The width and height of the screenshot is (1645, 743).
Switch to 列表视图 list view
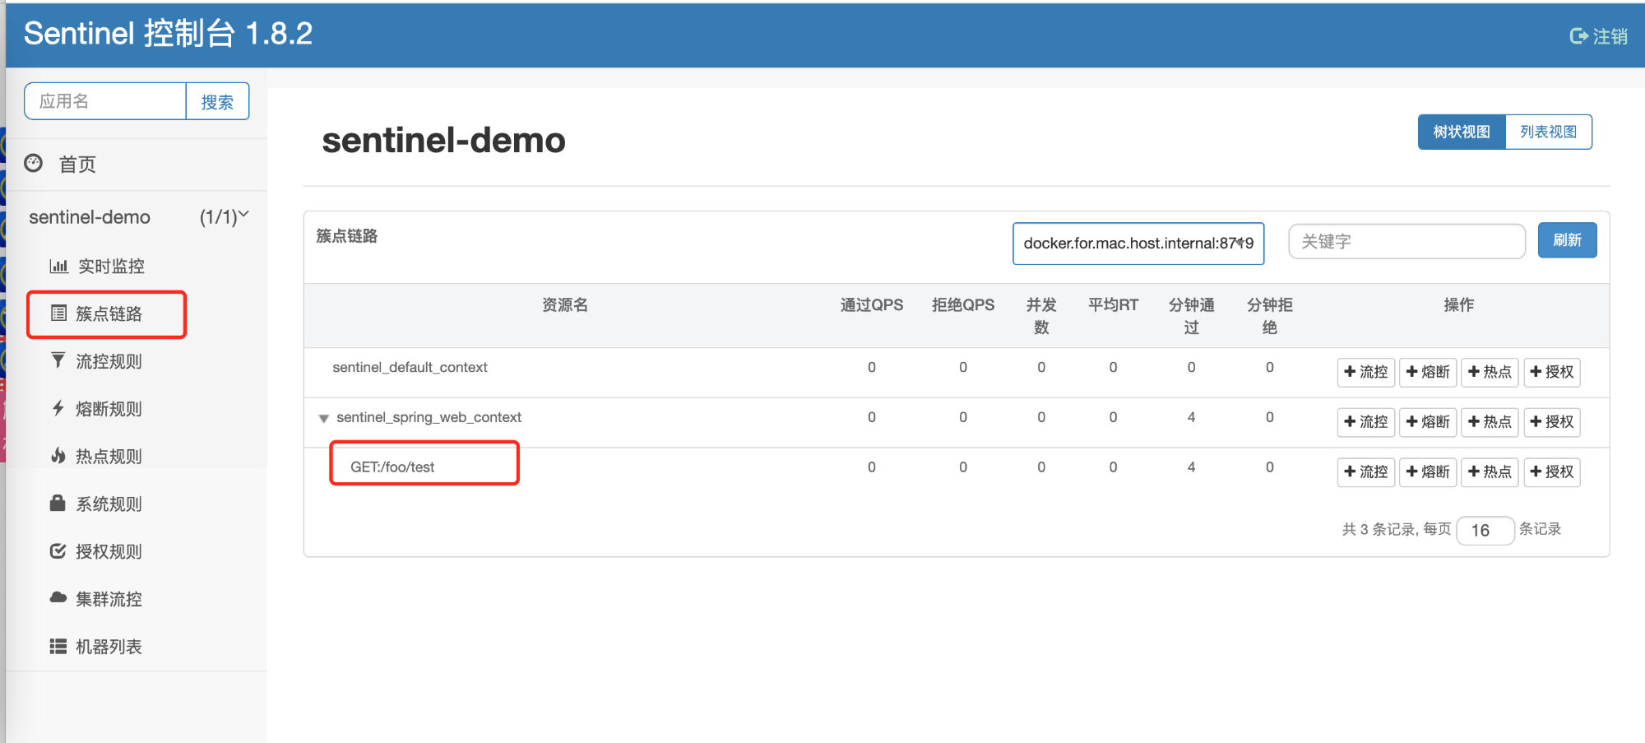click(x=1549, y=132)
